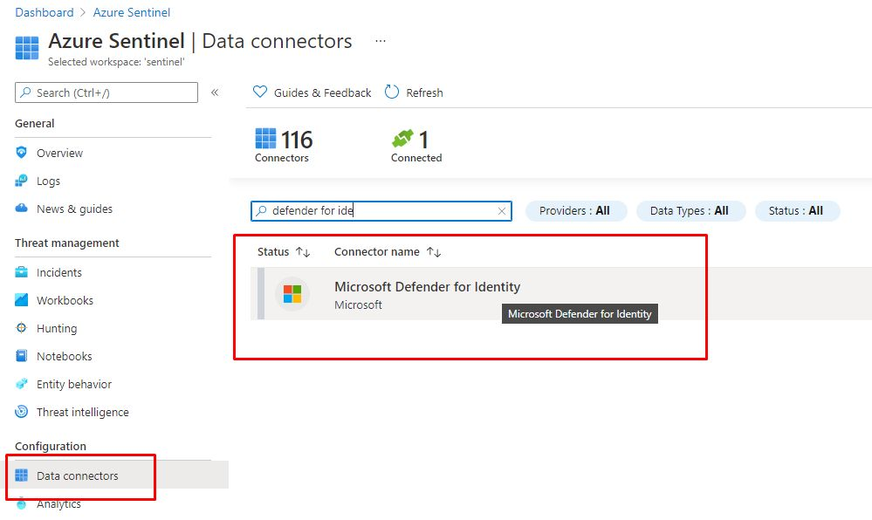Click the Hunting target icon
The width and height of the screenshot is (872, 520).
22,328
